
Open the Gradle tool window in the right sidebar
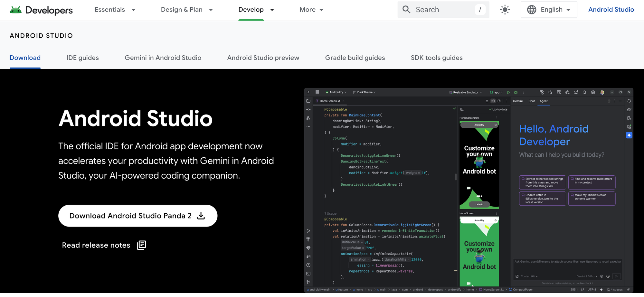coord(629,110)
